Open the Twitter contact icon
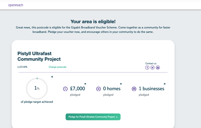This screenshot has width=201, height=128. tap(152, 68)
